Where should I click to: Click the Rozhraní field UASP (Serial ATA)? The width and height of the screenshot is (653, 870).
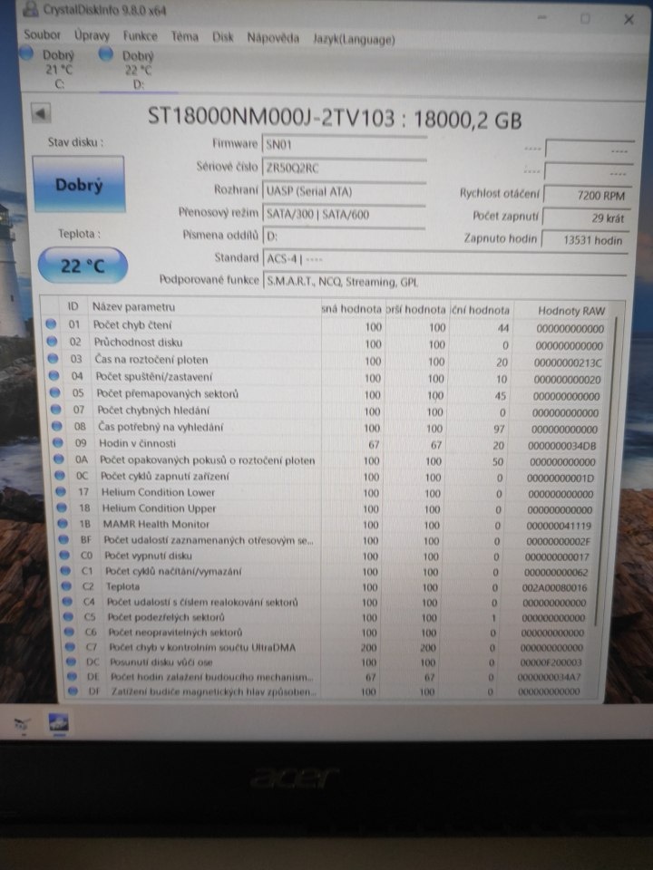click(344, 191)
